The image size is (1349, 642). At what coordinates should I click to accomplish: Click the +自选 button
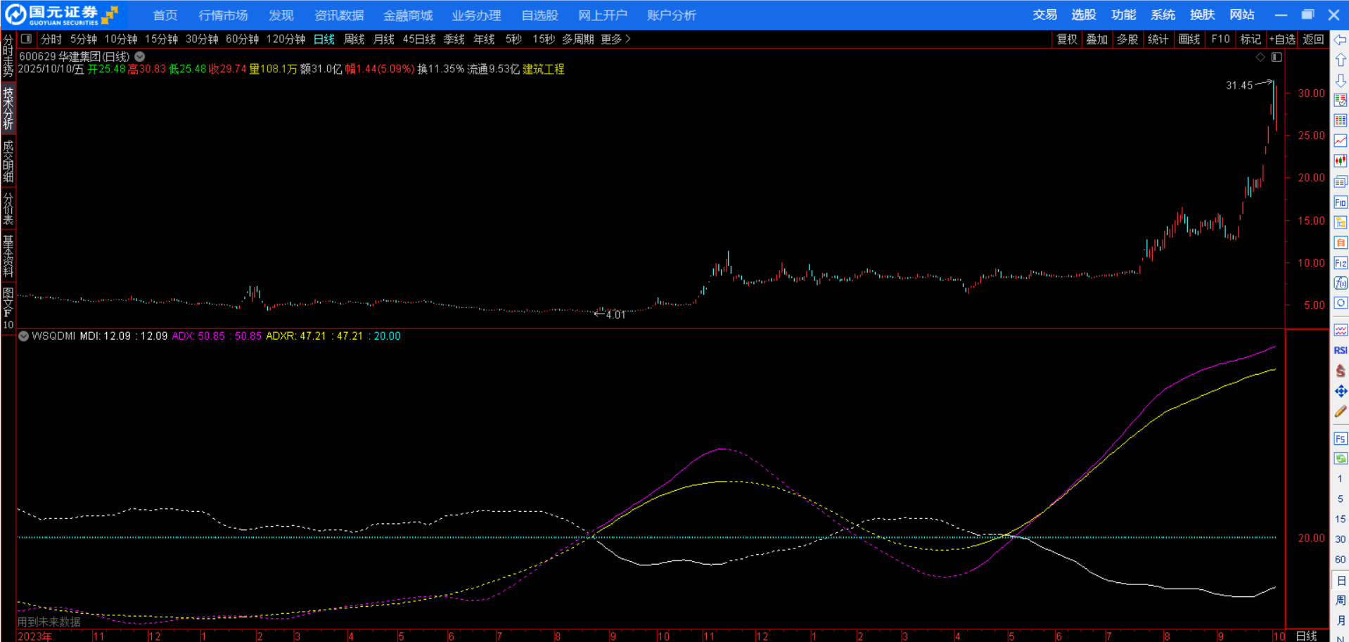coord(1281,39)
